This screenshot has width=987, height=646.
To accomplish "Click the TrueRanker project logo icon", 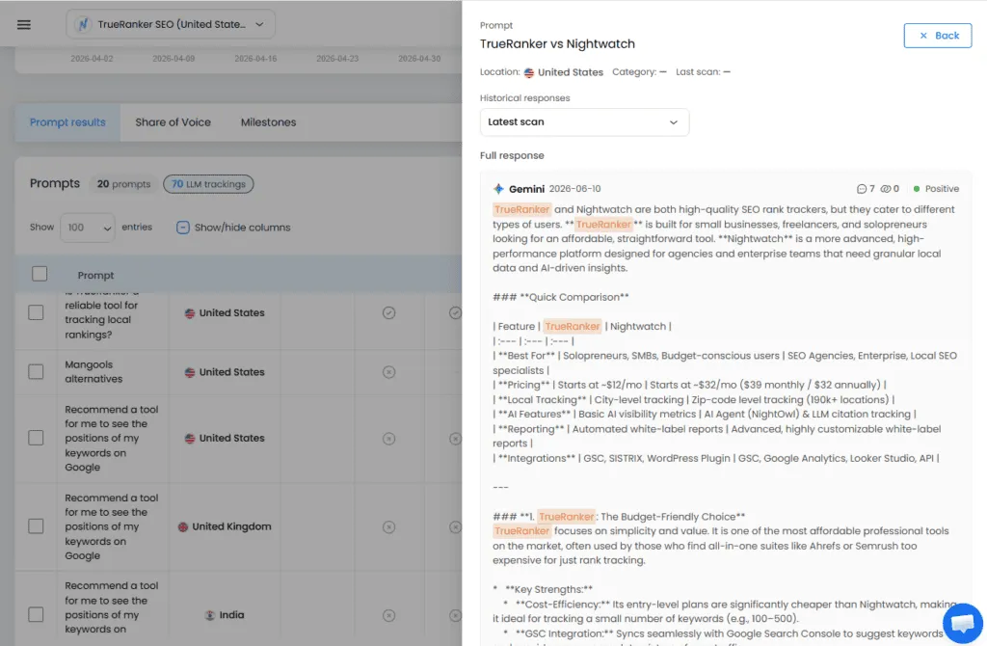I will 83,24.
